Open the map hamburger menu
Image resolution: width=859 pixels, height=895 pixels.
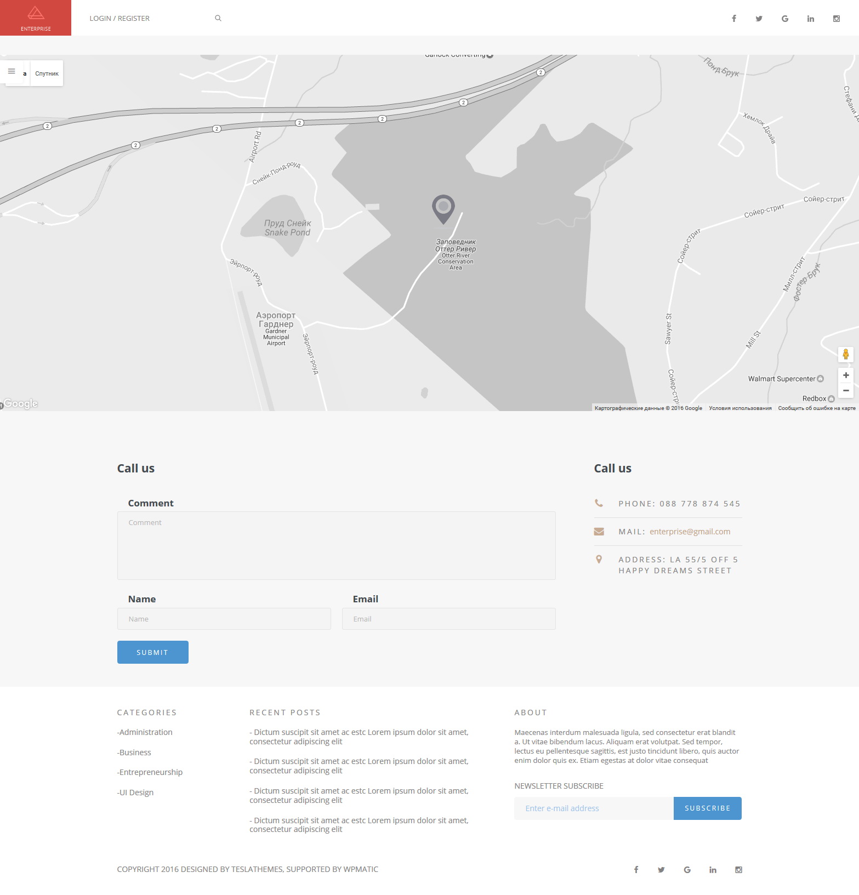click(x=12, y=71)
